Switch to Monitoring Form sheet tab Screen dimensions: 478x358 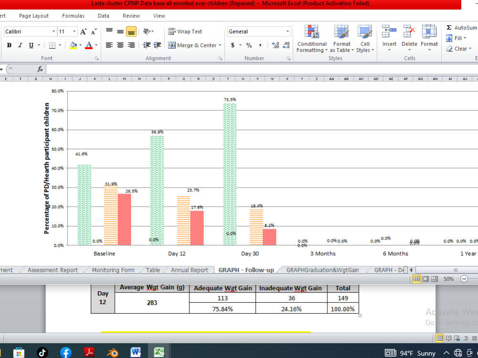[113, 270]
